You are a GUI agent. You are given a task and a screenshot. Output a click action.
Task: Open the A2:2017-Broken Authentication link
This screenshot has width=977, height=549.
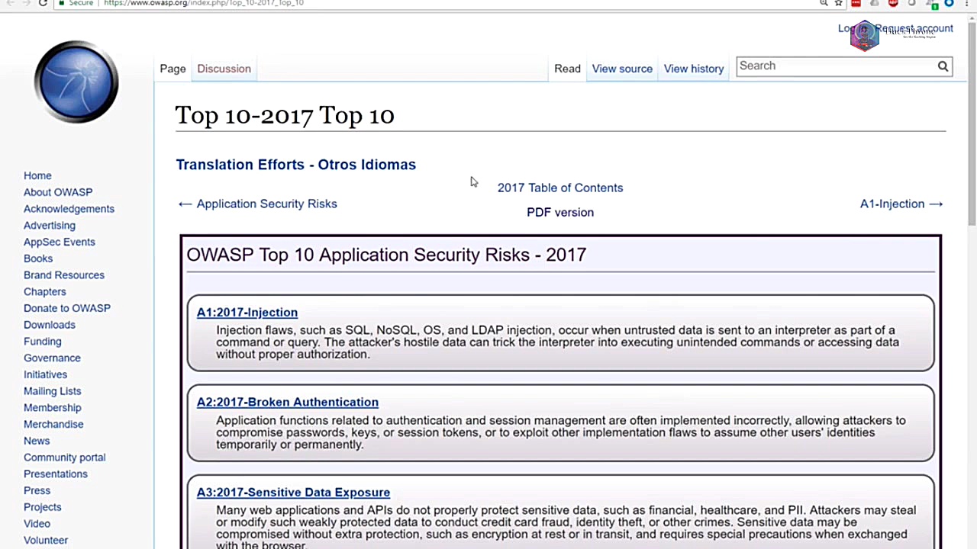[287, 403]
